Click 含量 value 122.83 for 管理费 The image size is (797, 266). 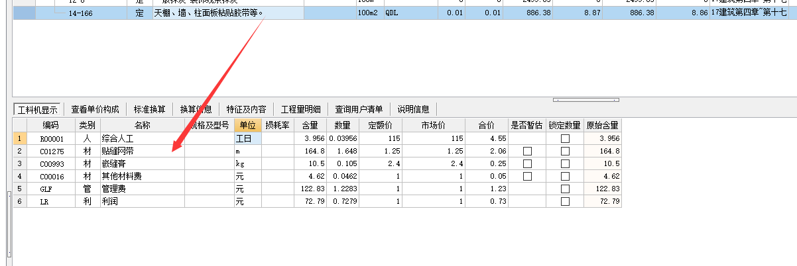pos(310,189)
